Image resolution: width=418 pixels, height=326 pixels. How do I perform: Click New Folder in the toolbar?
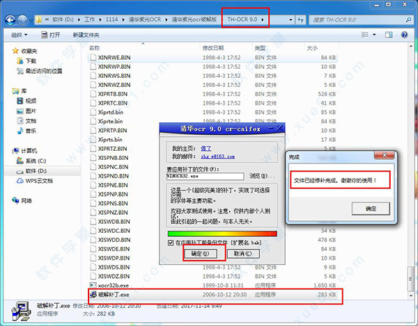[x=86, y=35]
